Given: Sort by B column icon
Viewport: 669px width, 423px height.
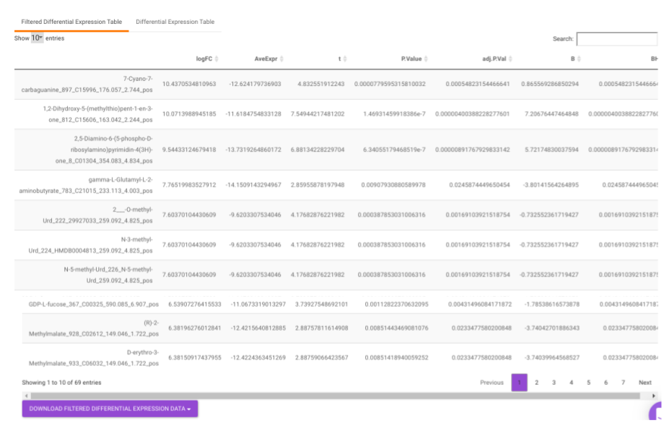Looking at the screenshot, I should tap(579, 59).
